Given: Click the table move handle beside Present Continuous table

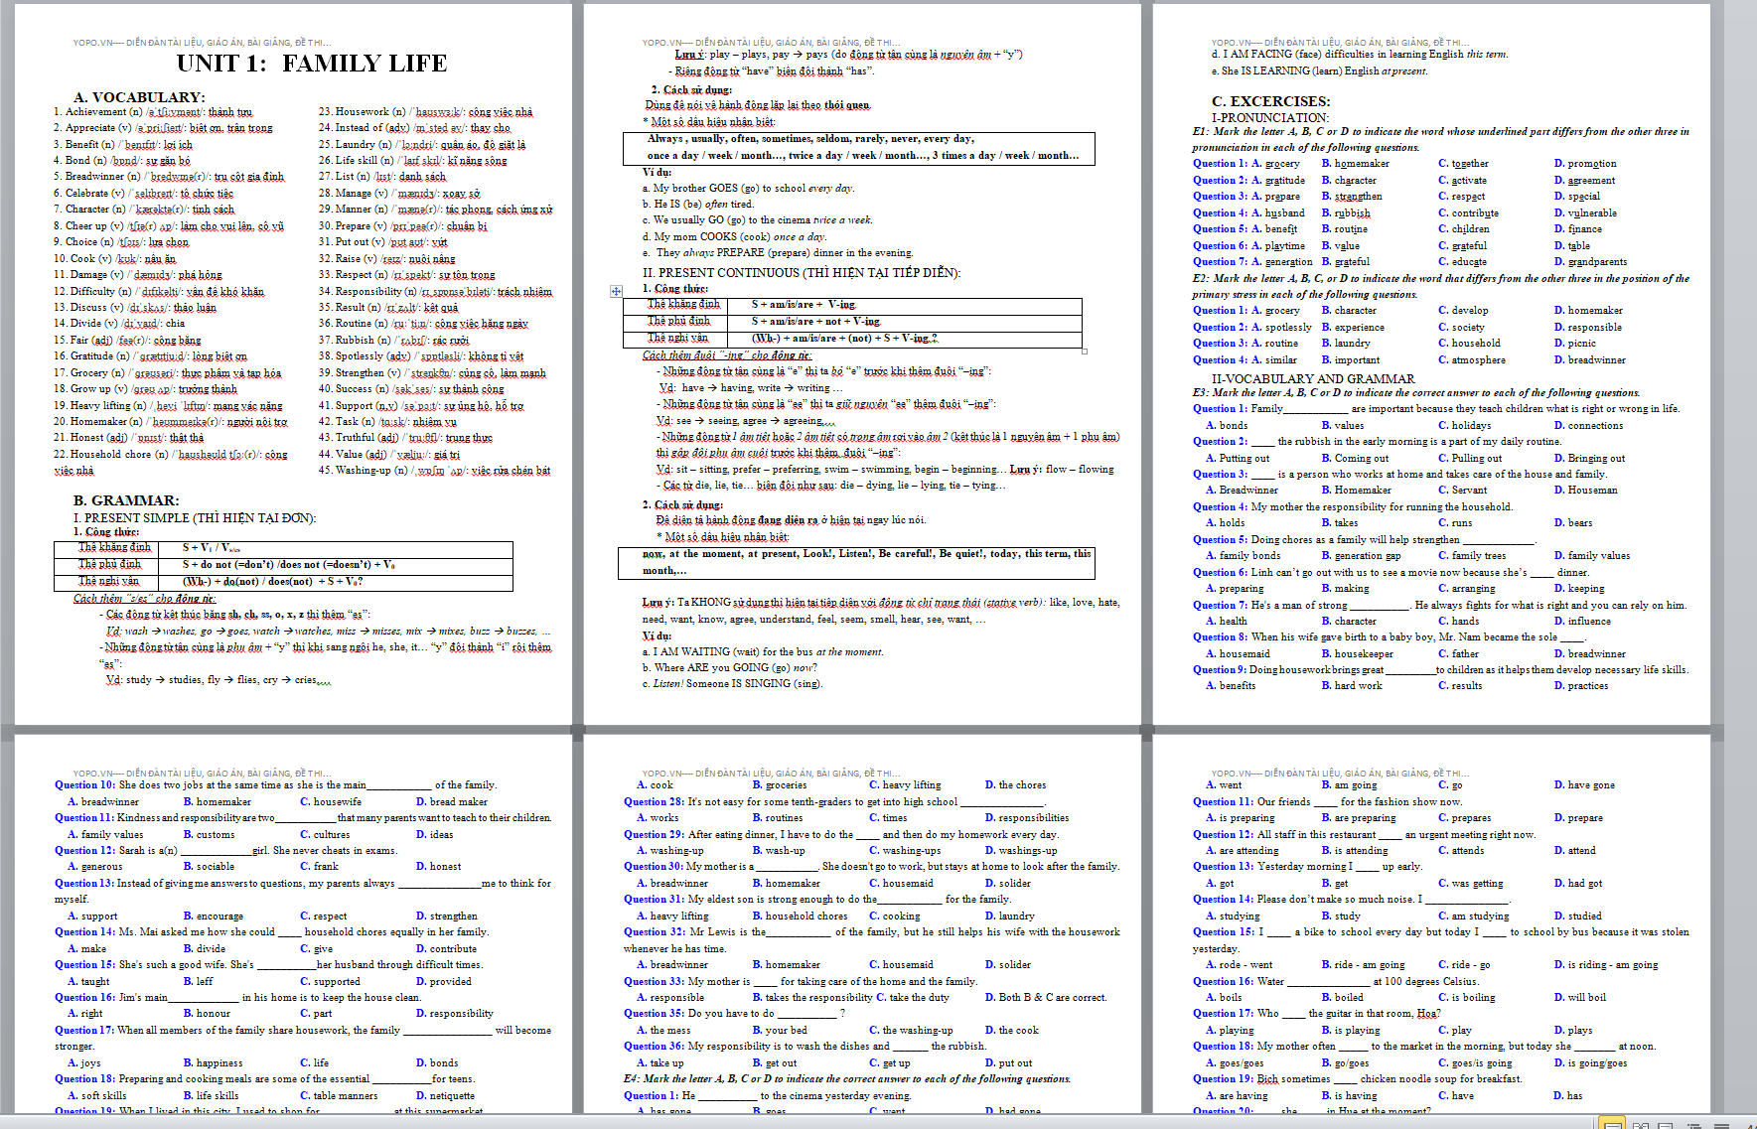Looking at the screenshot, I should pyautogui.click(x=617, y=291).
